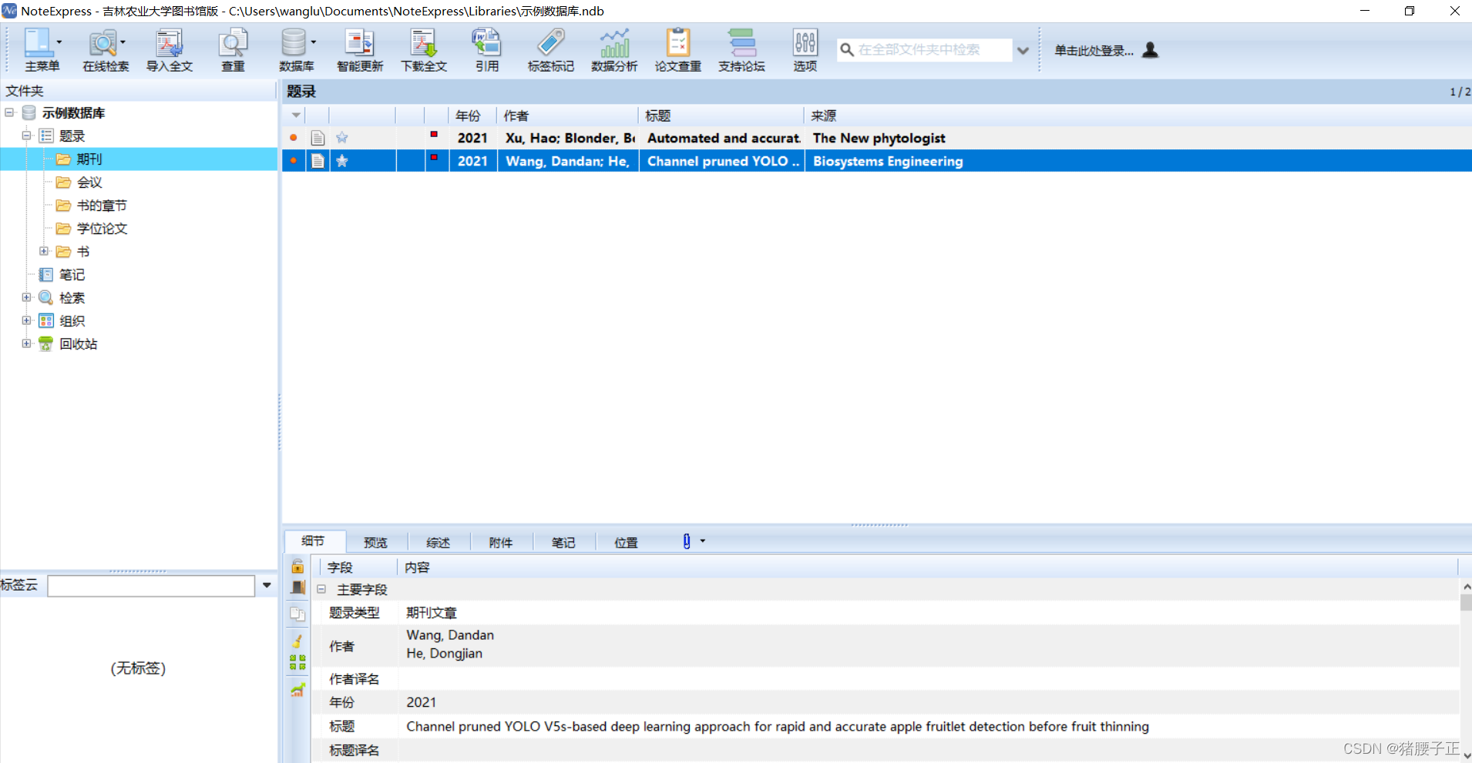
Task: Select the 会议 folder
Action: [x=89, y=182]
